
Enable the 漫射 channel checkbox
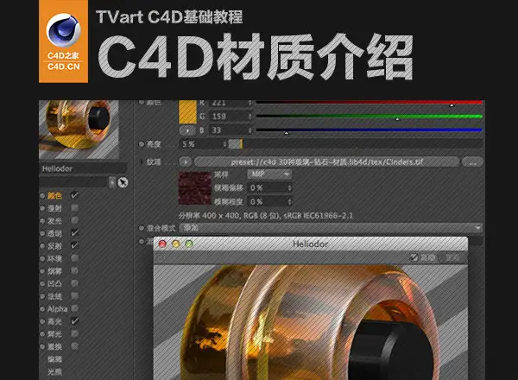74,208
